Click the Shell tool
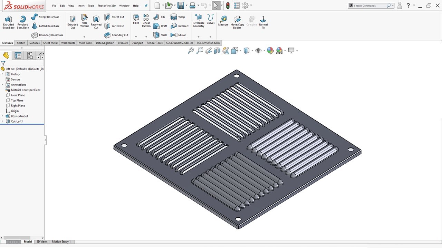Image resolution: width=442 pixels, height=248 pixels. click(160, 35)
